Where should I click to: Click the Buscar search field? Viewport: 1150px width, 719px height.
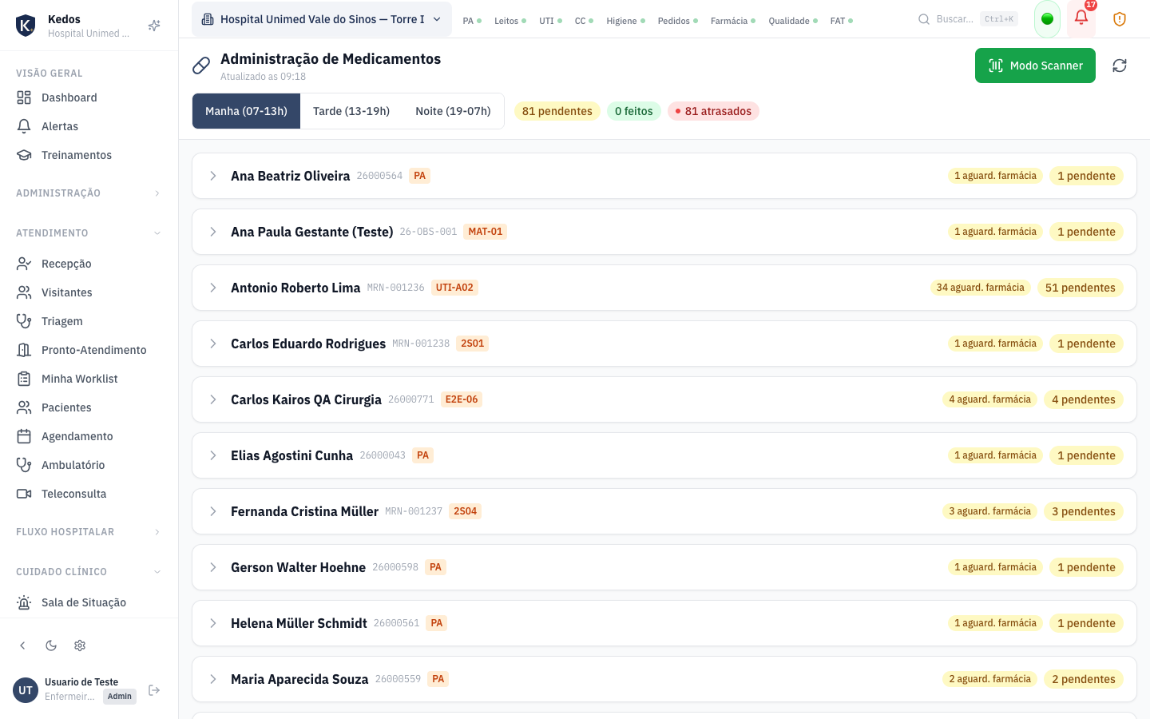coord(968,19)
